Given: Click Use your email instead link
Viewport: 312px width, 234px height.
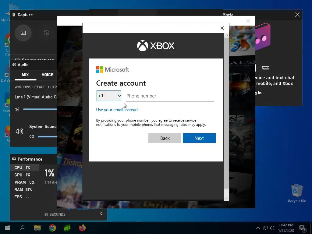Looking at the screenshot, I should [x=117, y=110].
